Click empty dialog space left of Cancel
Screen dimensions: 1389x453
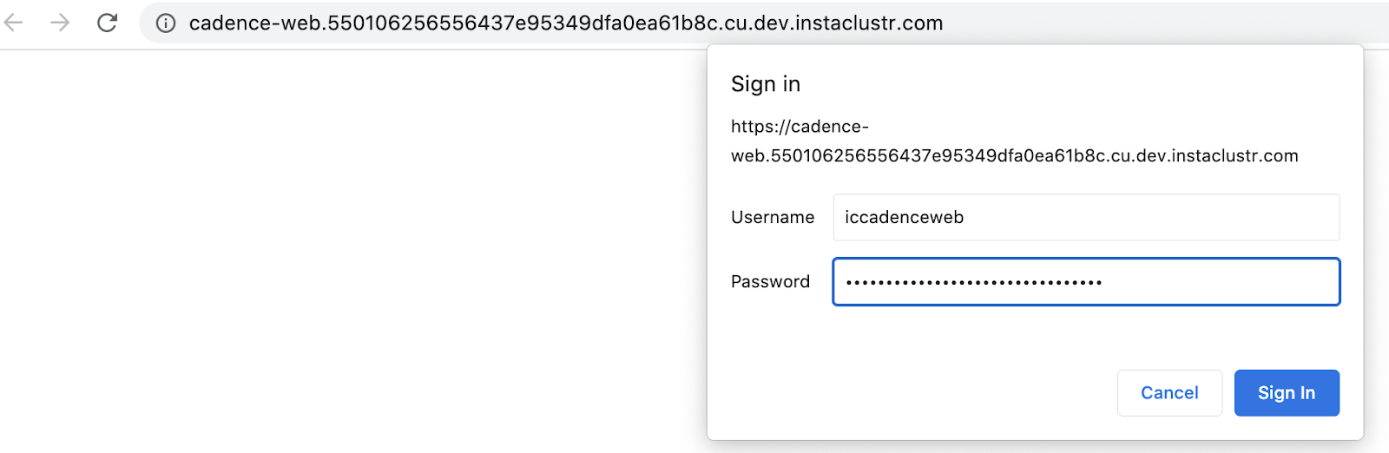coord(912,393)
